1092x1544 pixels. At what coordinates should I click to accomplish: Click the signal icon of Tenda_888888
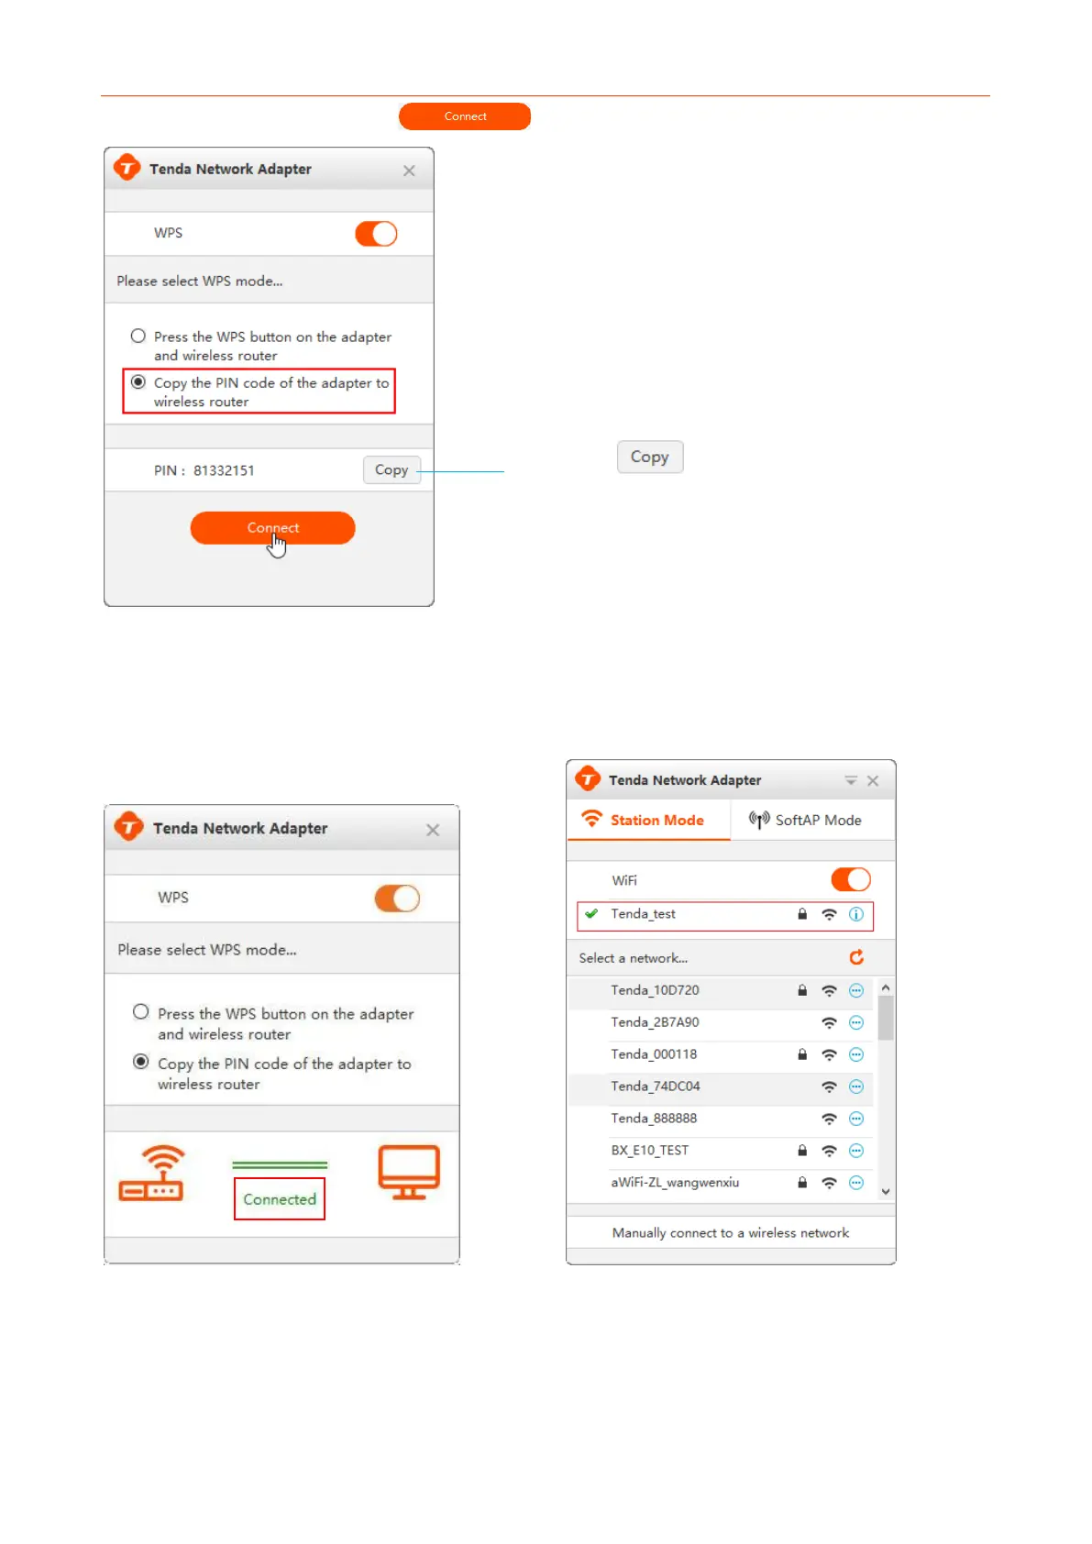pyautogui.click(x=829, y=1119)
